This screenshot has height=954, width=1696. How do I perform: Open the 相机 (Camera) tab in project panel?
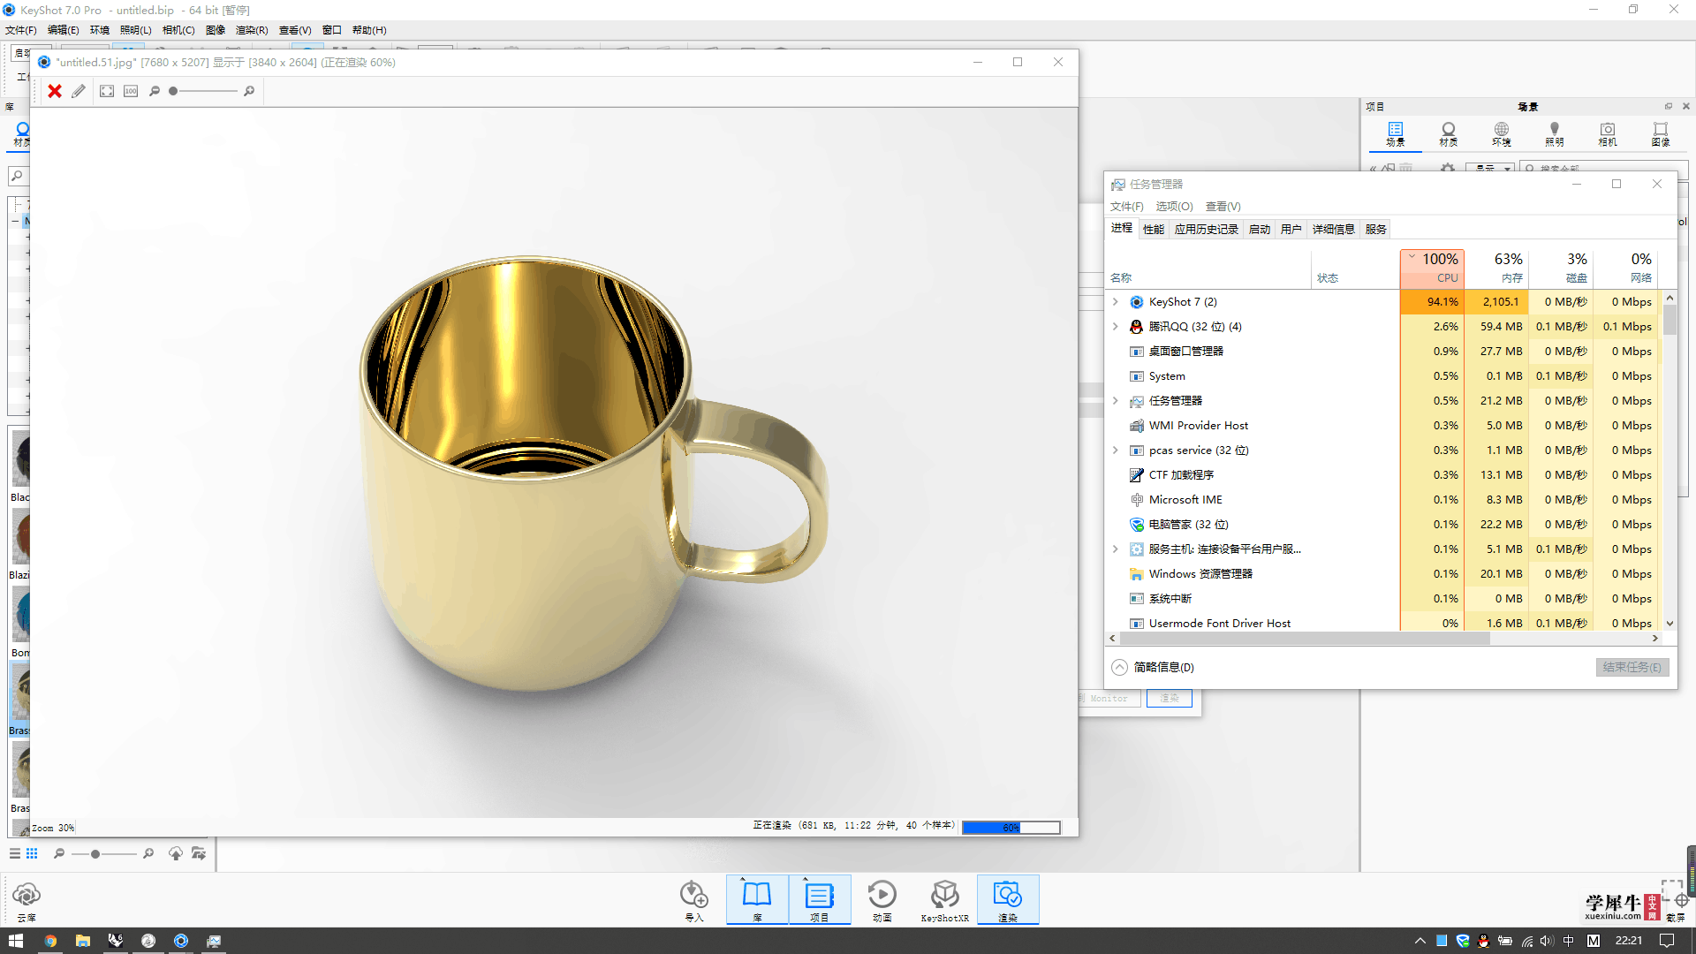tap(1608, 134)
